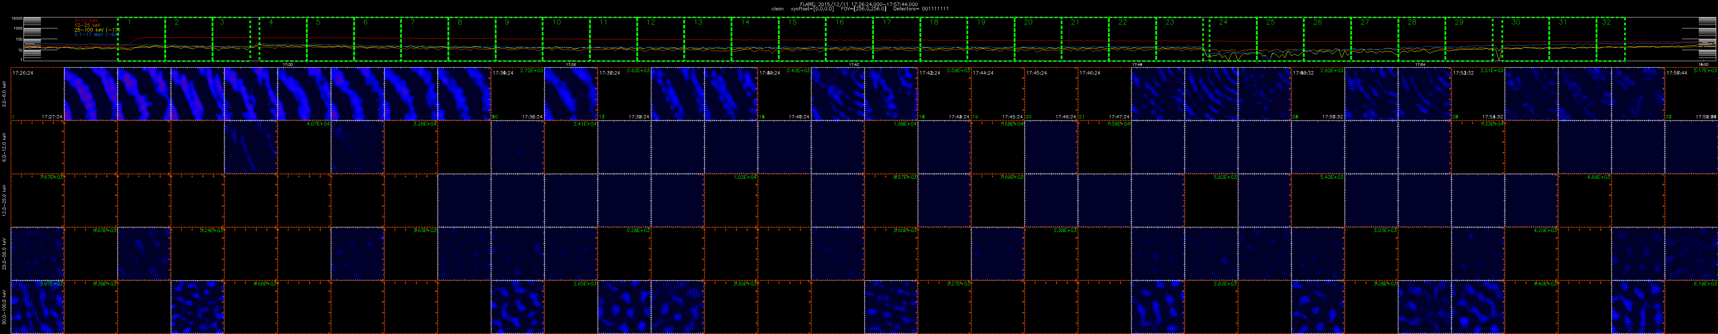Viewport: 1718px width, 334px height.
Task: Click the 2.72E+03 peak value
Action: [x=531, y=71]
